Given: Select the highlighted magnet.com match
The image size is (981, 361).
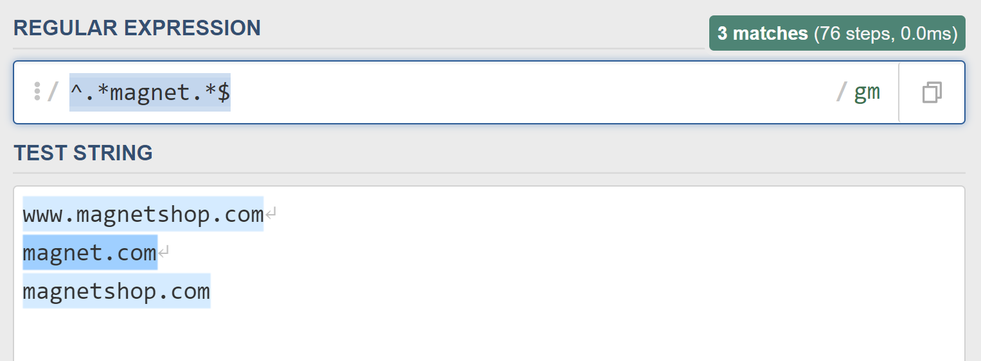Looking at the screenshot, I should (90, 253).
